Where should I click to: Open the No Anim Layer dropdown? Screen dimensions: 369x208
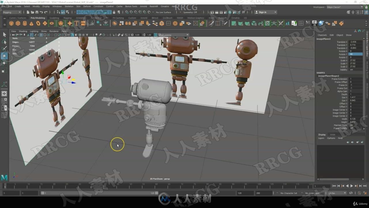click(x=313, y=193)
